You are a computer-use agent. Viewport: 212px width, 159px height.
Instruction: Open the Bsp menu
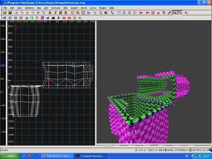(x=39, y=8)
